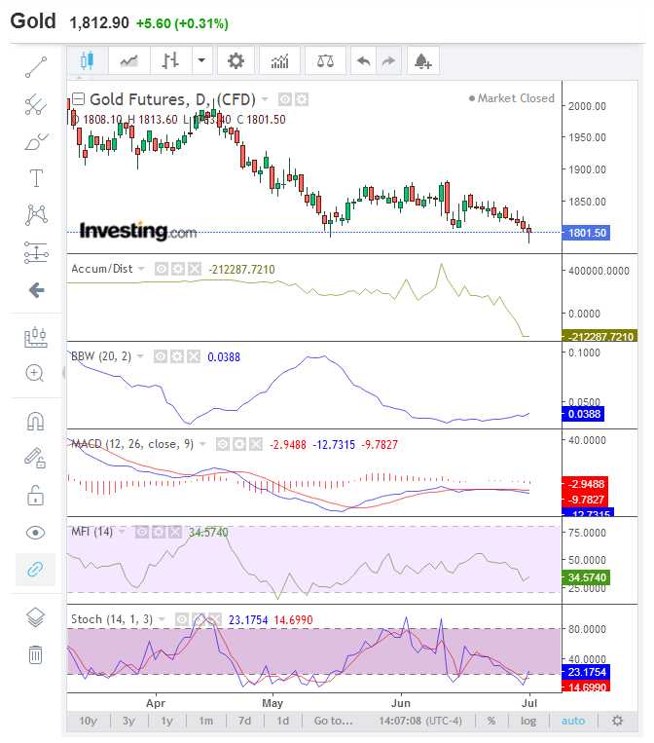Switch to the 1m time range
Screen dimensions: 654x743
pos(205,721)
